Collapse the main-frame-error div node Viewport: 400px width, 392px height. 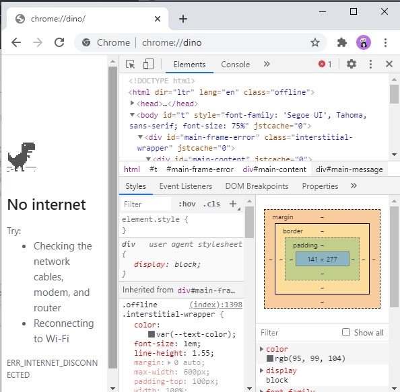point(140,137)
